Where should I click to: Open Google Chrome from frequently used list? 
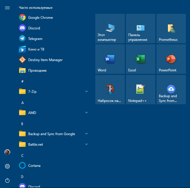(x=53, y=18)
